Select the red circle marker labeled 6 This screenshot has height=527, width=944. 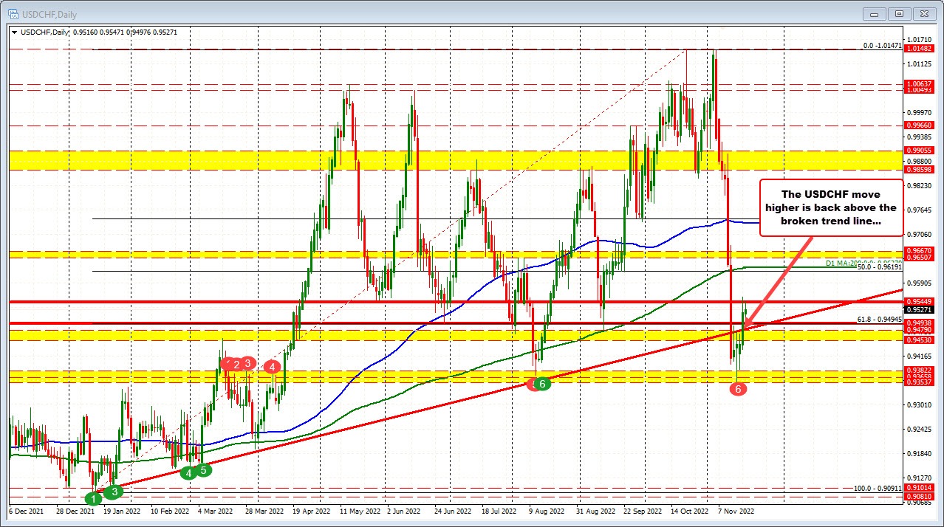(x=737, y=389)
